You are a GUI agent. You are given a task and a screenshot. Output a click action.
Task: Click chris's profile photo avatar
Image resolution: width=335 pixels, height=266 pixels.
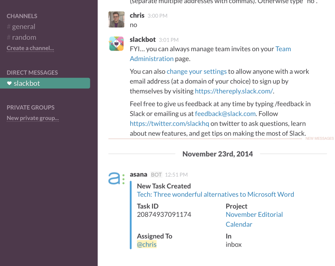[x=116, y=19]
